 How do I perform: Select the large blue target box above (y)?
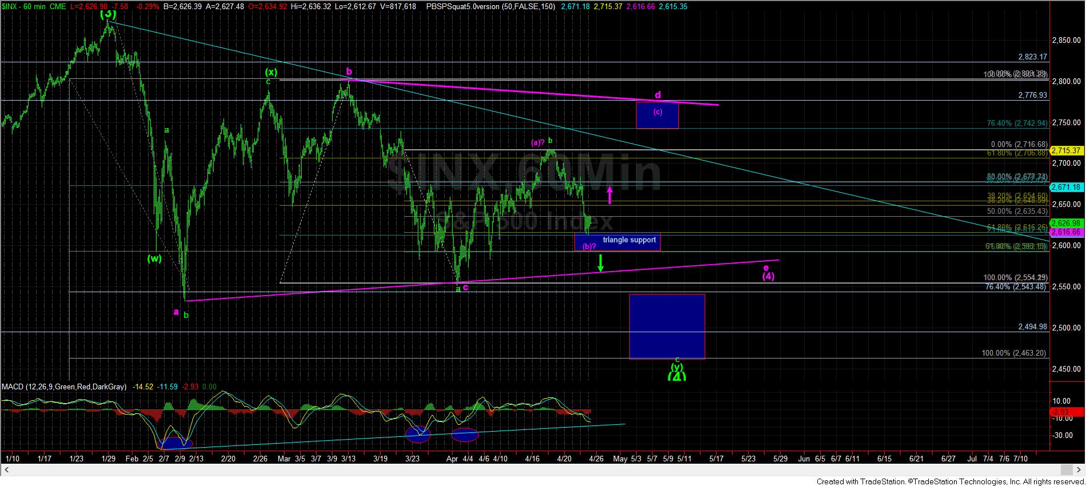coord(666,326)
